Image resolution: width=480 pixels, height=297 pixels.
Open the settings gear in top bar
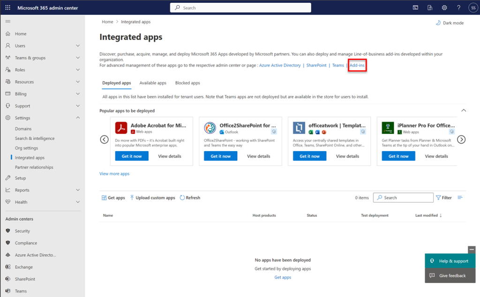(x=444, y=7)
